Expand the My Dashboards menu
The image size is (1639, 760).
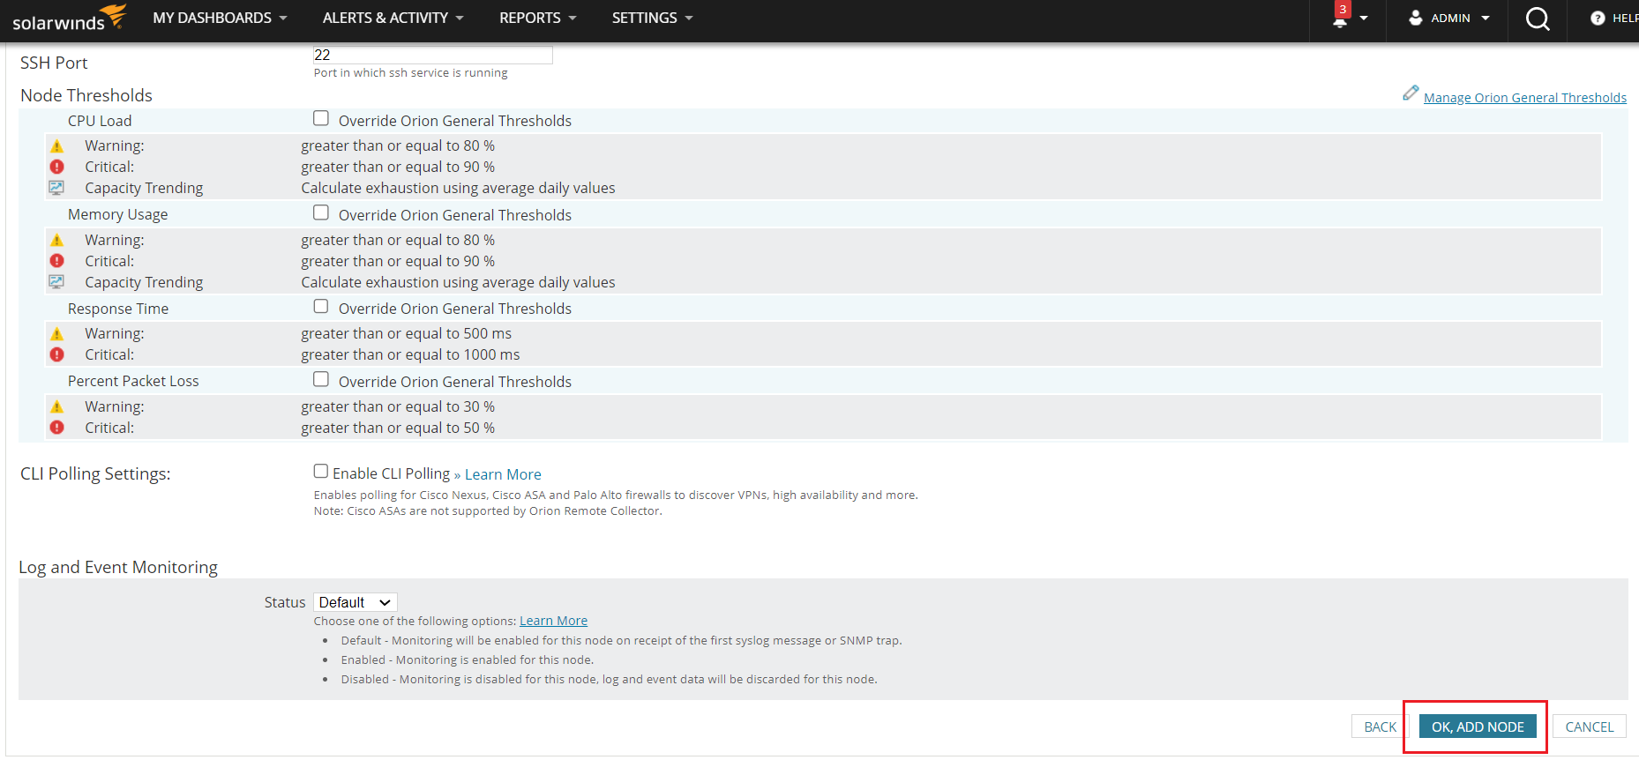220,18
